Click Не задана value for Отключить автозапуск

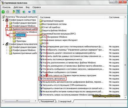[x=114, y=79]
